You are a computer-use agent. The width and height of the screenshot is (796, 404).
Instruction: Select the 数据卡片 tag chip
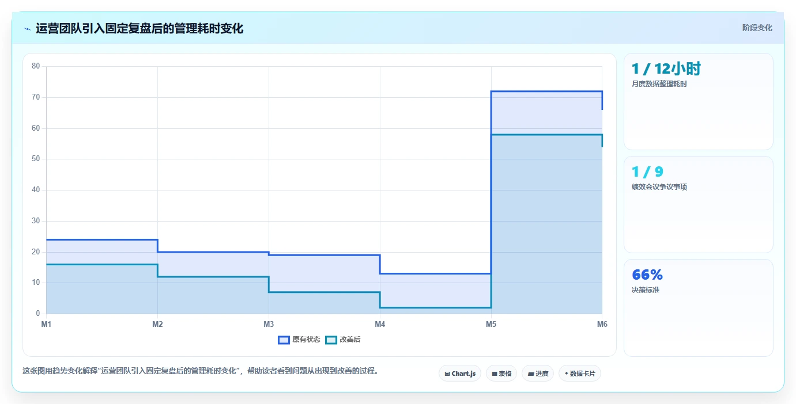(580, 373)
